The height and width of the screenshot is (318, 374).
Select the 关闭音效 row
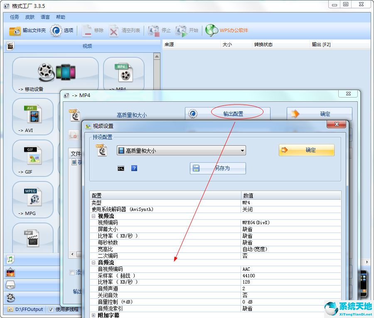216,295
